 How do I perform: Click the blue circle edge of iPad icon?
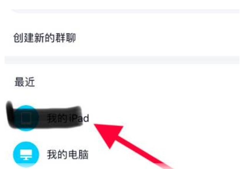(x=26, y=129)
